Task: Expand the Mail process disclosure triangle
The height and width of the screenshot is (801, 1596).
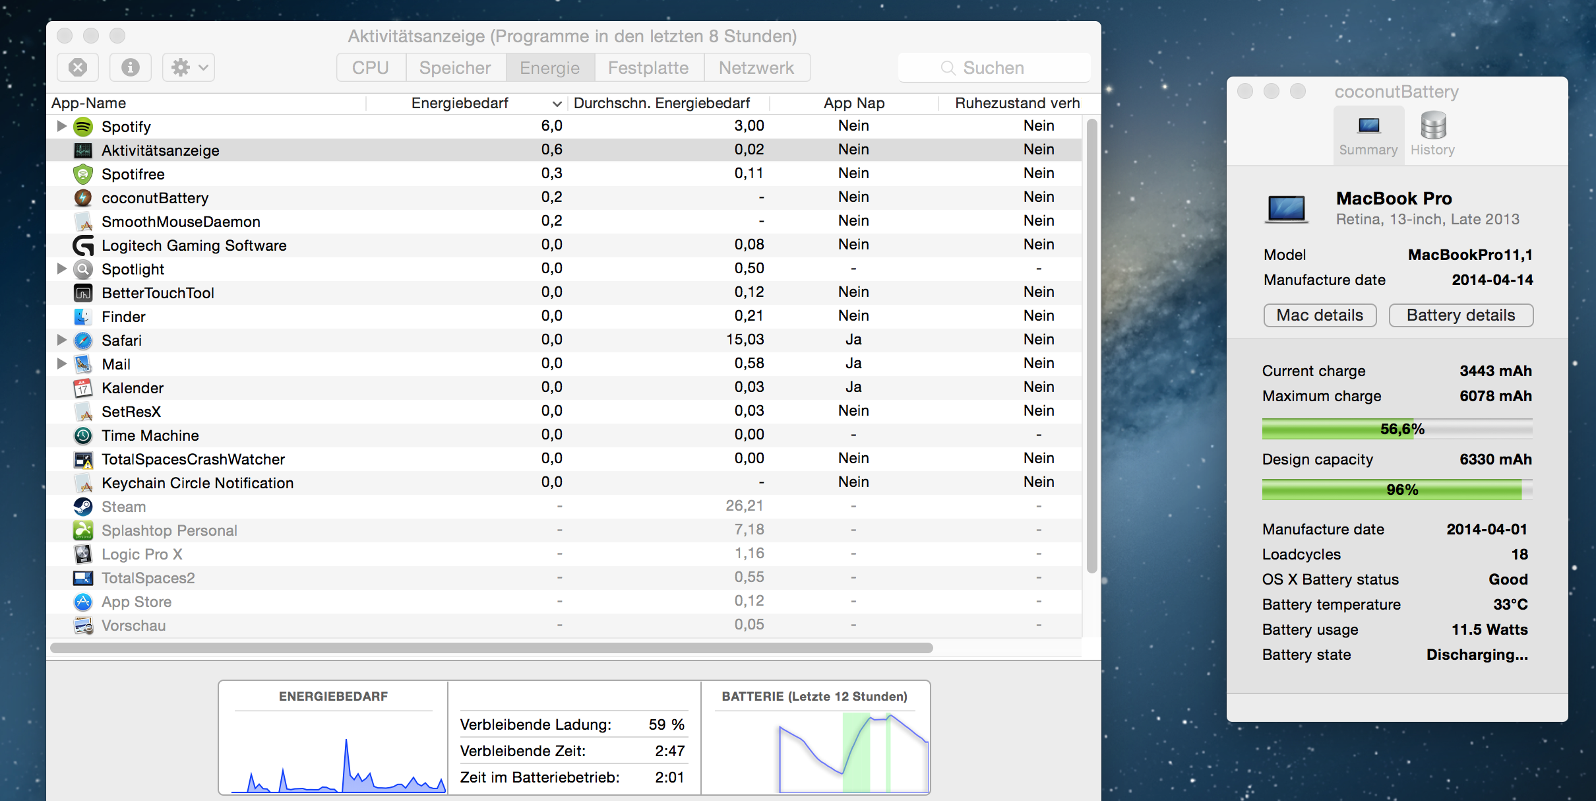Action: [x=61, y=364]
